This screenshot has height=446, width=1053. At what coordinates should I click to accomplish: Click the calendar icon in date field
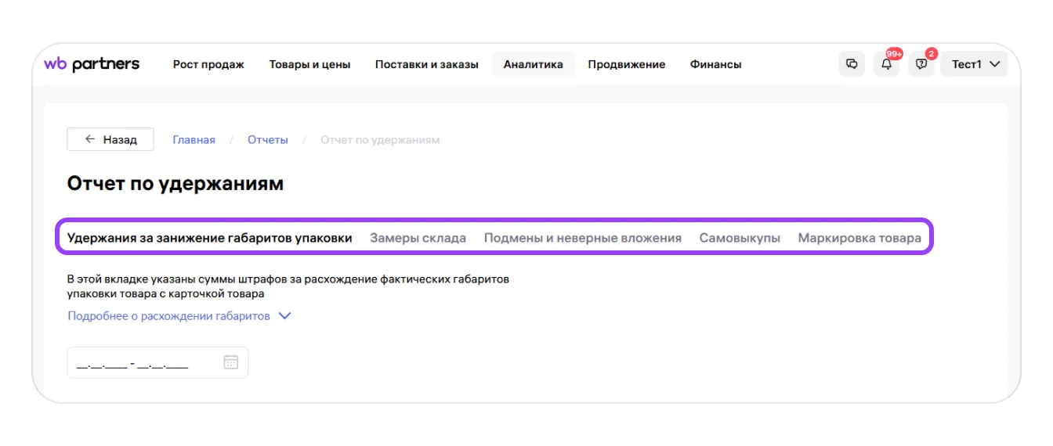pyautogui.click(x=231, y=362)
